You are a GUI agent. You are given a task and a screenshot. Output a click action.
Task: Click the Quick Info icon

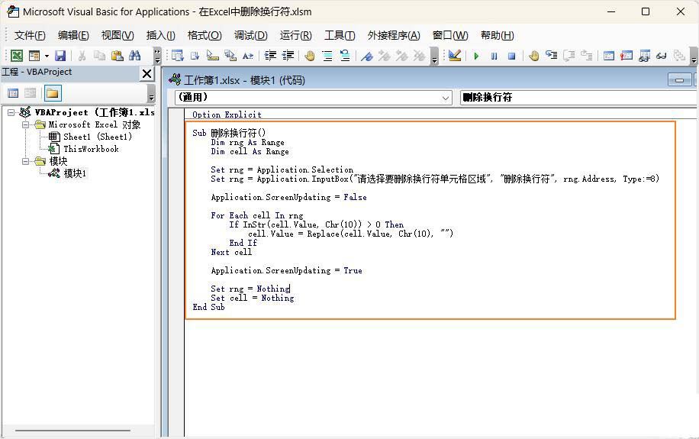213,55
